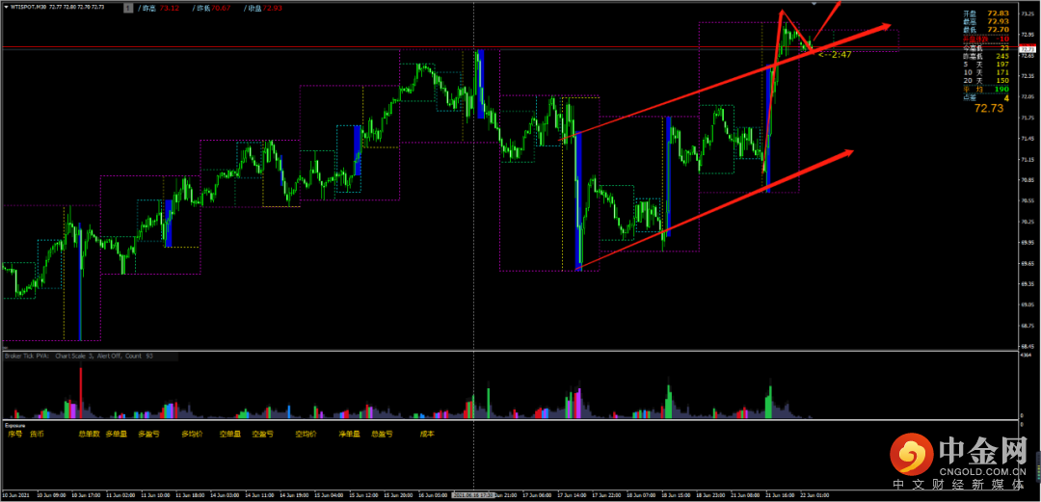Click the 成本 column header
The image size is (1041, 502).
[x=427, y=434]
